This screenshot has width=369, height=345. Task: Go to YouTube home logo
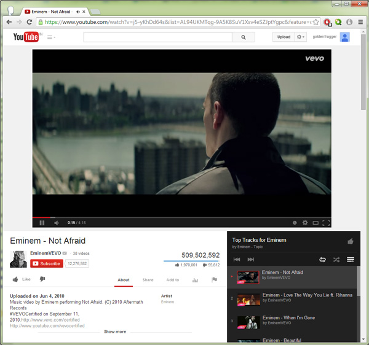coord(26,37)
